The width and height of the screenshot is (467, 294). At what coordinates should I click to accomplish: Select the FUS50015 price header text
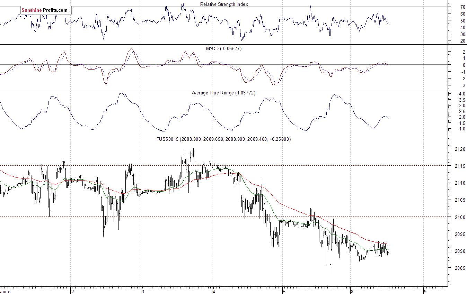[x=224, y=139]
